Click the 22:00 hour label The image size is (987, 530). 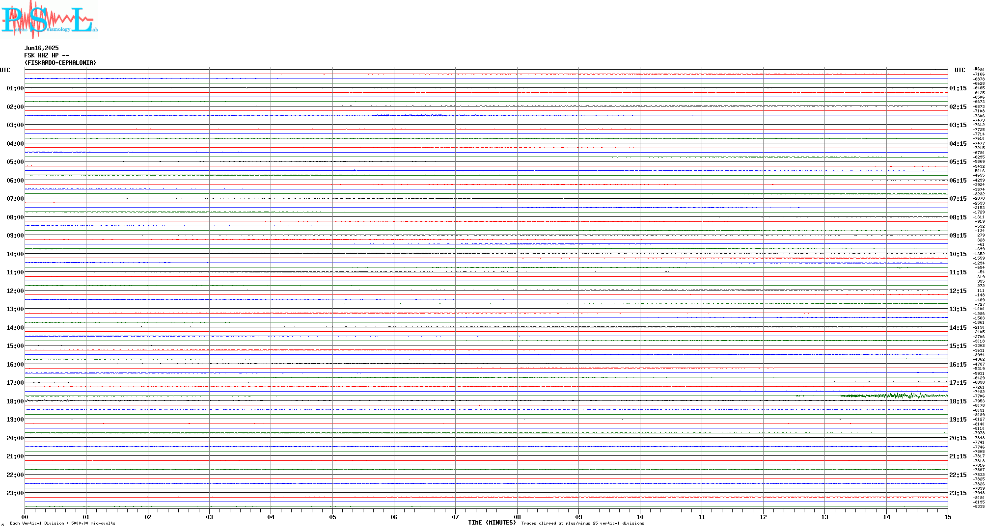click(15, 475)
